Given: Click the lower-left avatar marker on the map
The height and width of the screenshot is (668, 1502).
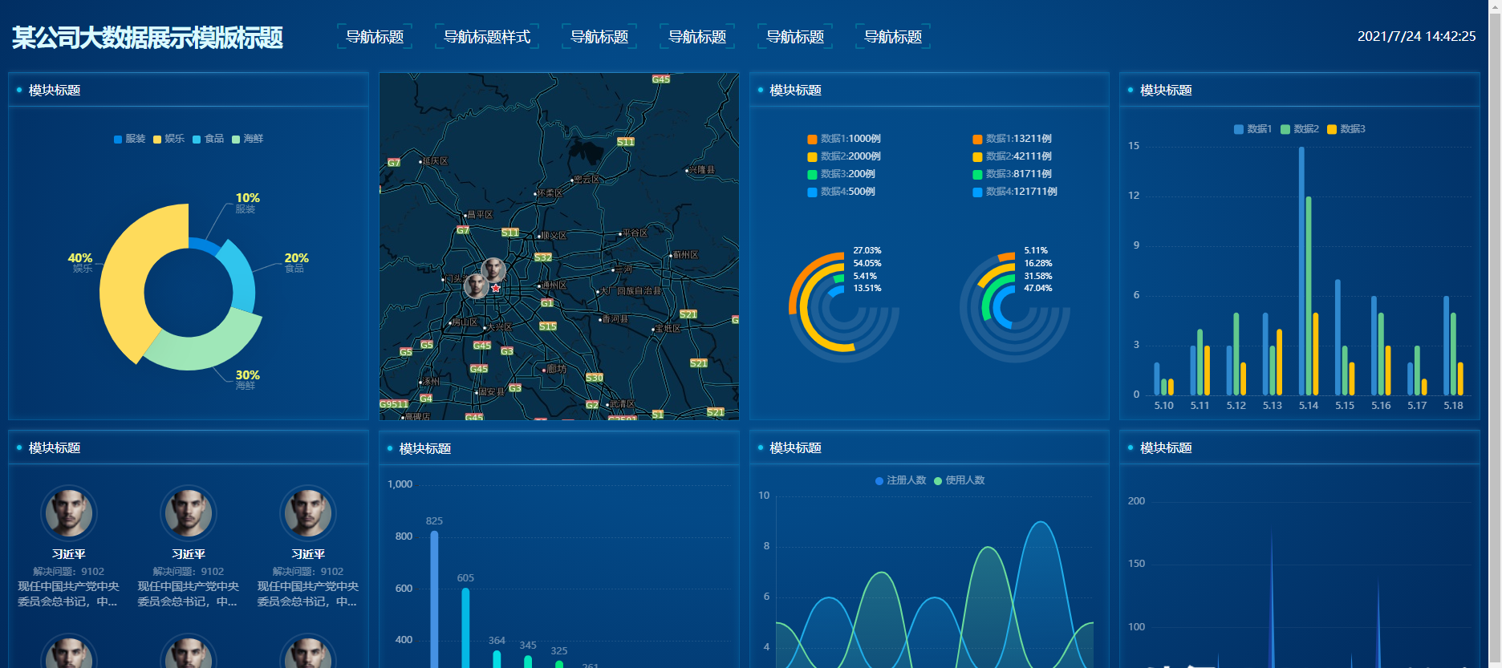Looking at the screenshot, I should pos(476,286).
